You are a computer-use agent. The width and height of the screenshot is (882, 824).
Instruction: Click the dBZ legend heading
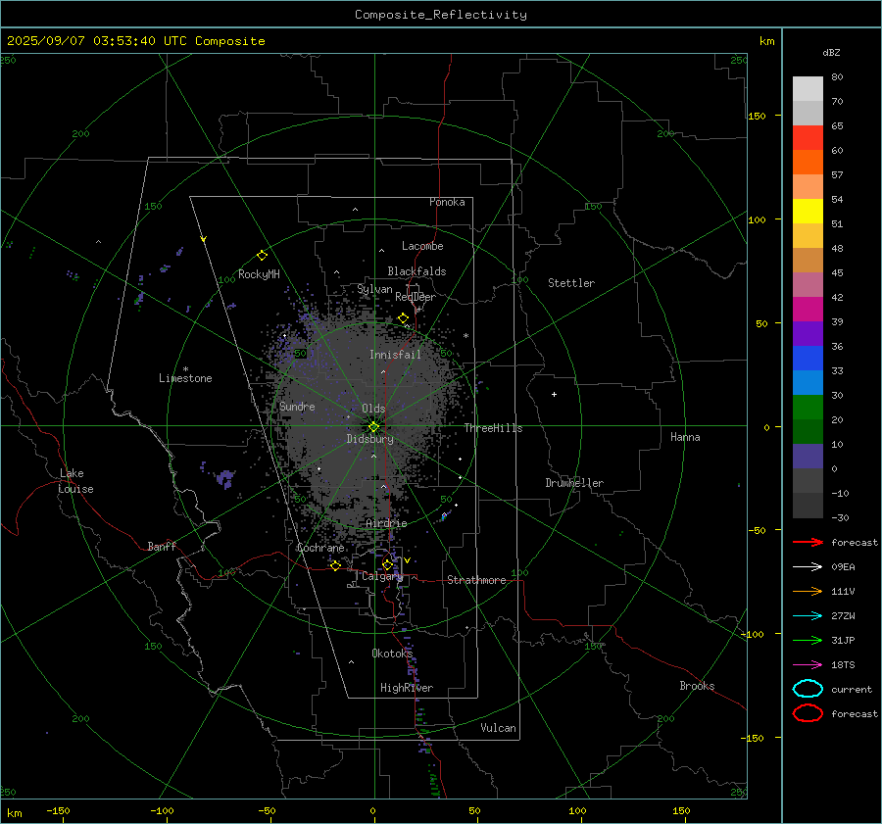[x=831, y=52]
